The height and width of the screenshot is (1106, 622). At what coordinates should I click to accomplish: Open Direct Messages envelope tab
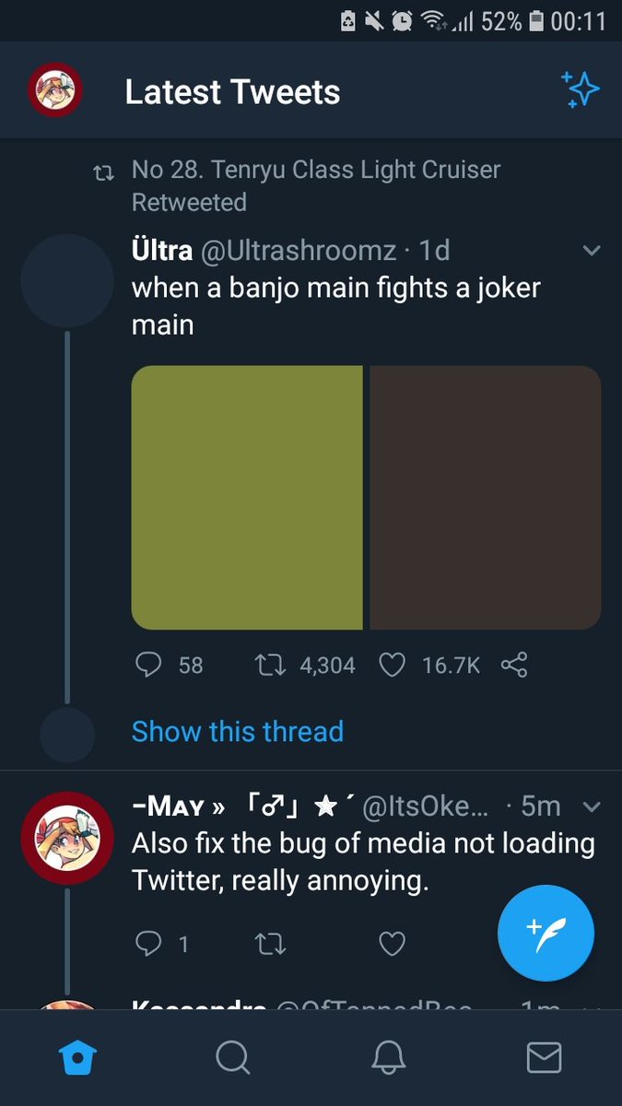coord(544,1057)
